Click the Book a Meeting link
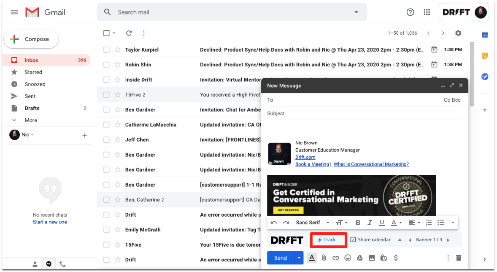The image size is (497, 272). click(x=312, y=164)
